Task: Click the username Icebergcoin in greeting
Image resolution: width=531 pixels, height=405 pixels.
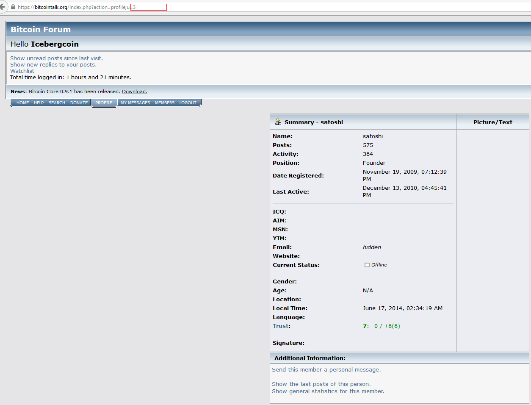Action: 55,44
